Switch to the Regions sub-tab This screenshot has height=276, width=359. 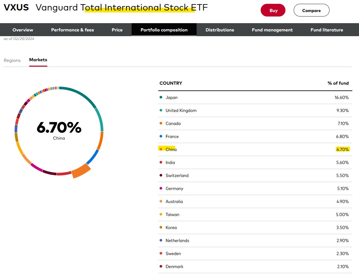[x=12, y=60]
